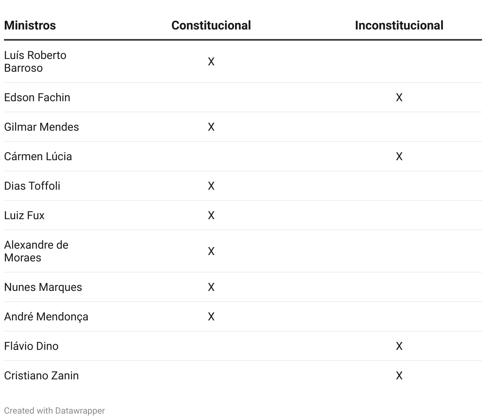Select the Cristiano Zanin name

(x=41, y=375)
